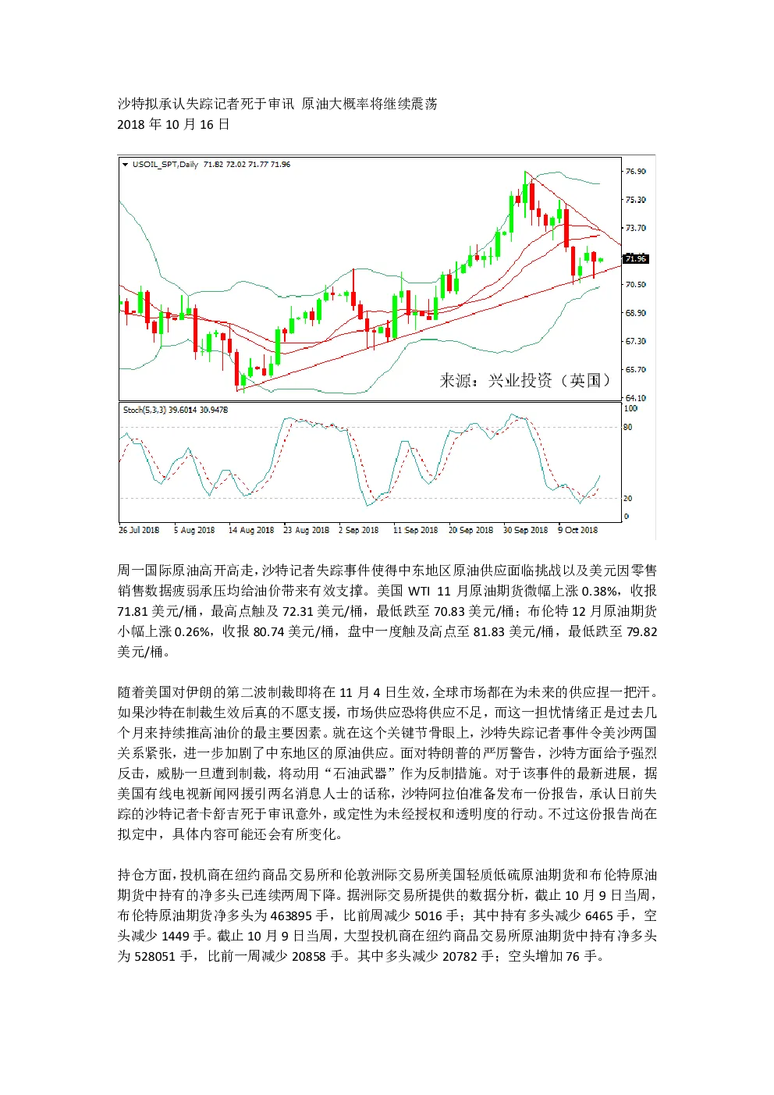Click the 26 Jul 2018 date label
The width and height of the screenshot is (774, 1095).
[x=139, y=530]
